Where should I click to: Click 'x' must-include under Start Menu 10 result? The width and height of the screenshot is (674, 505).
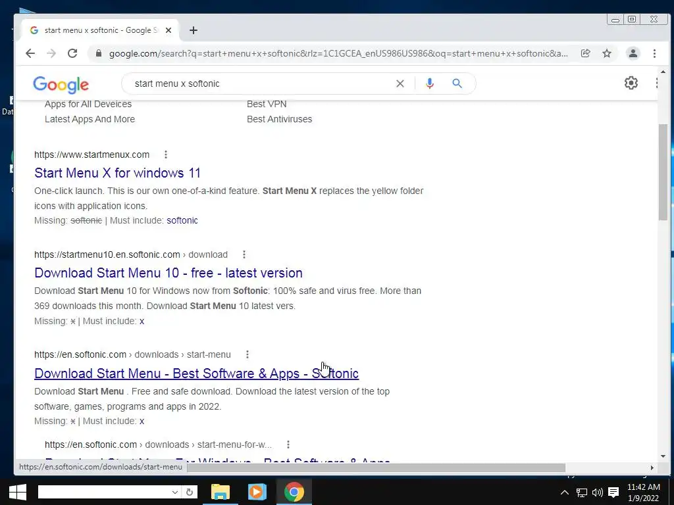pos(142,321)
